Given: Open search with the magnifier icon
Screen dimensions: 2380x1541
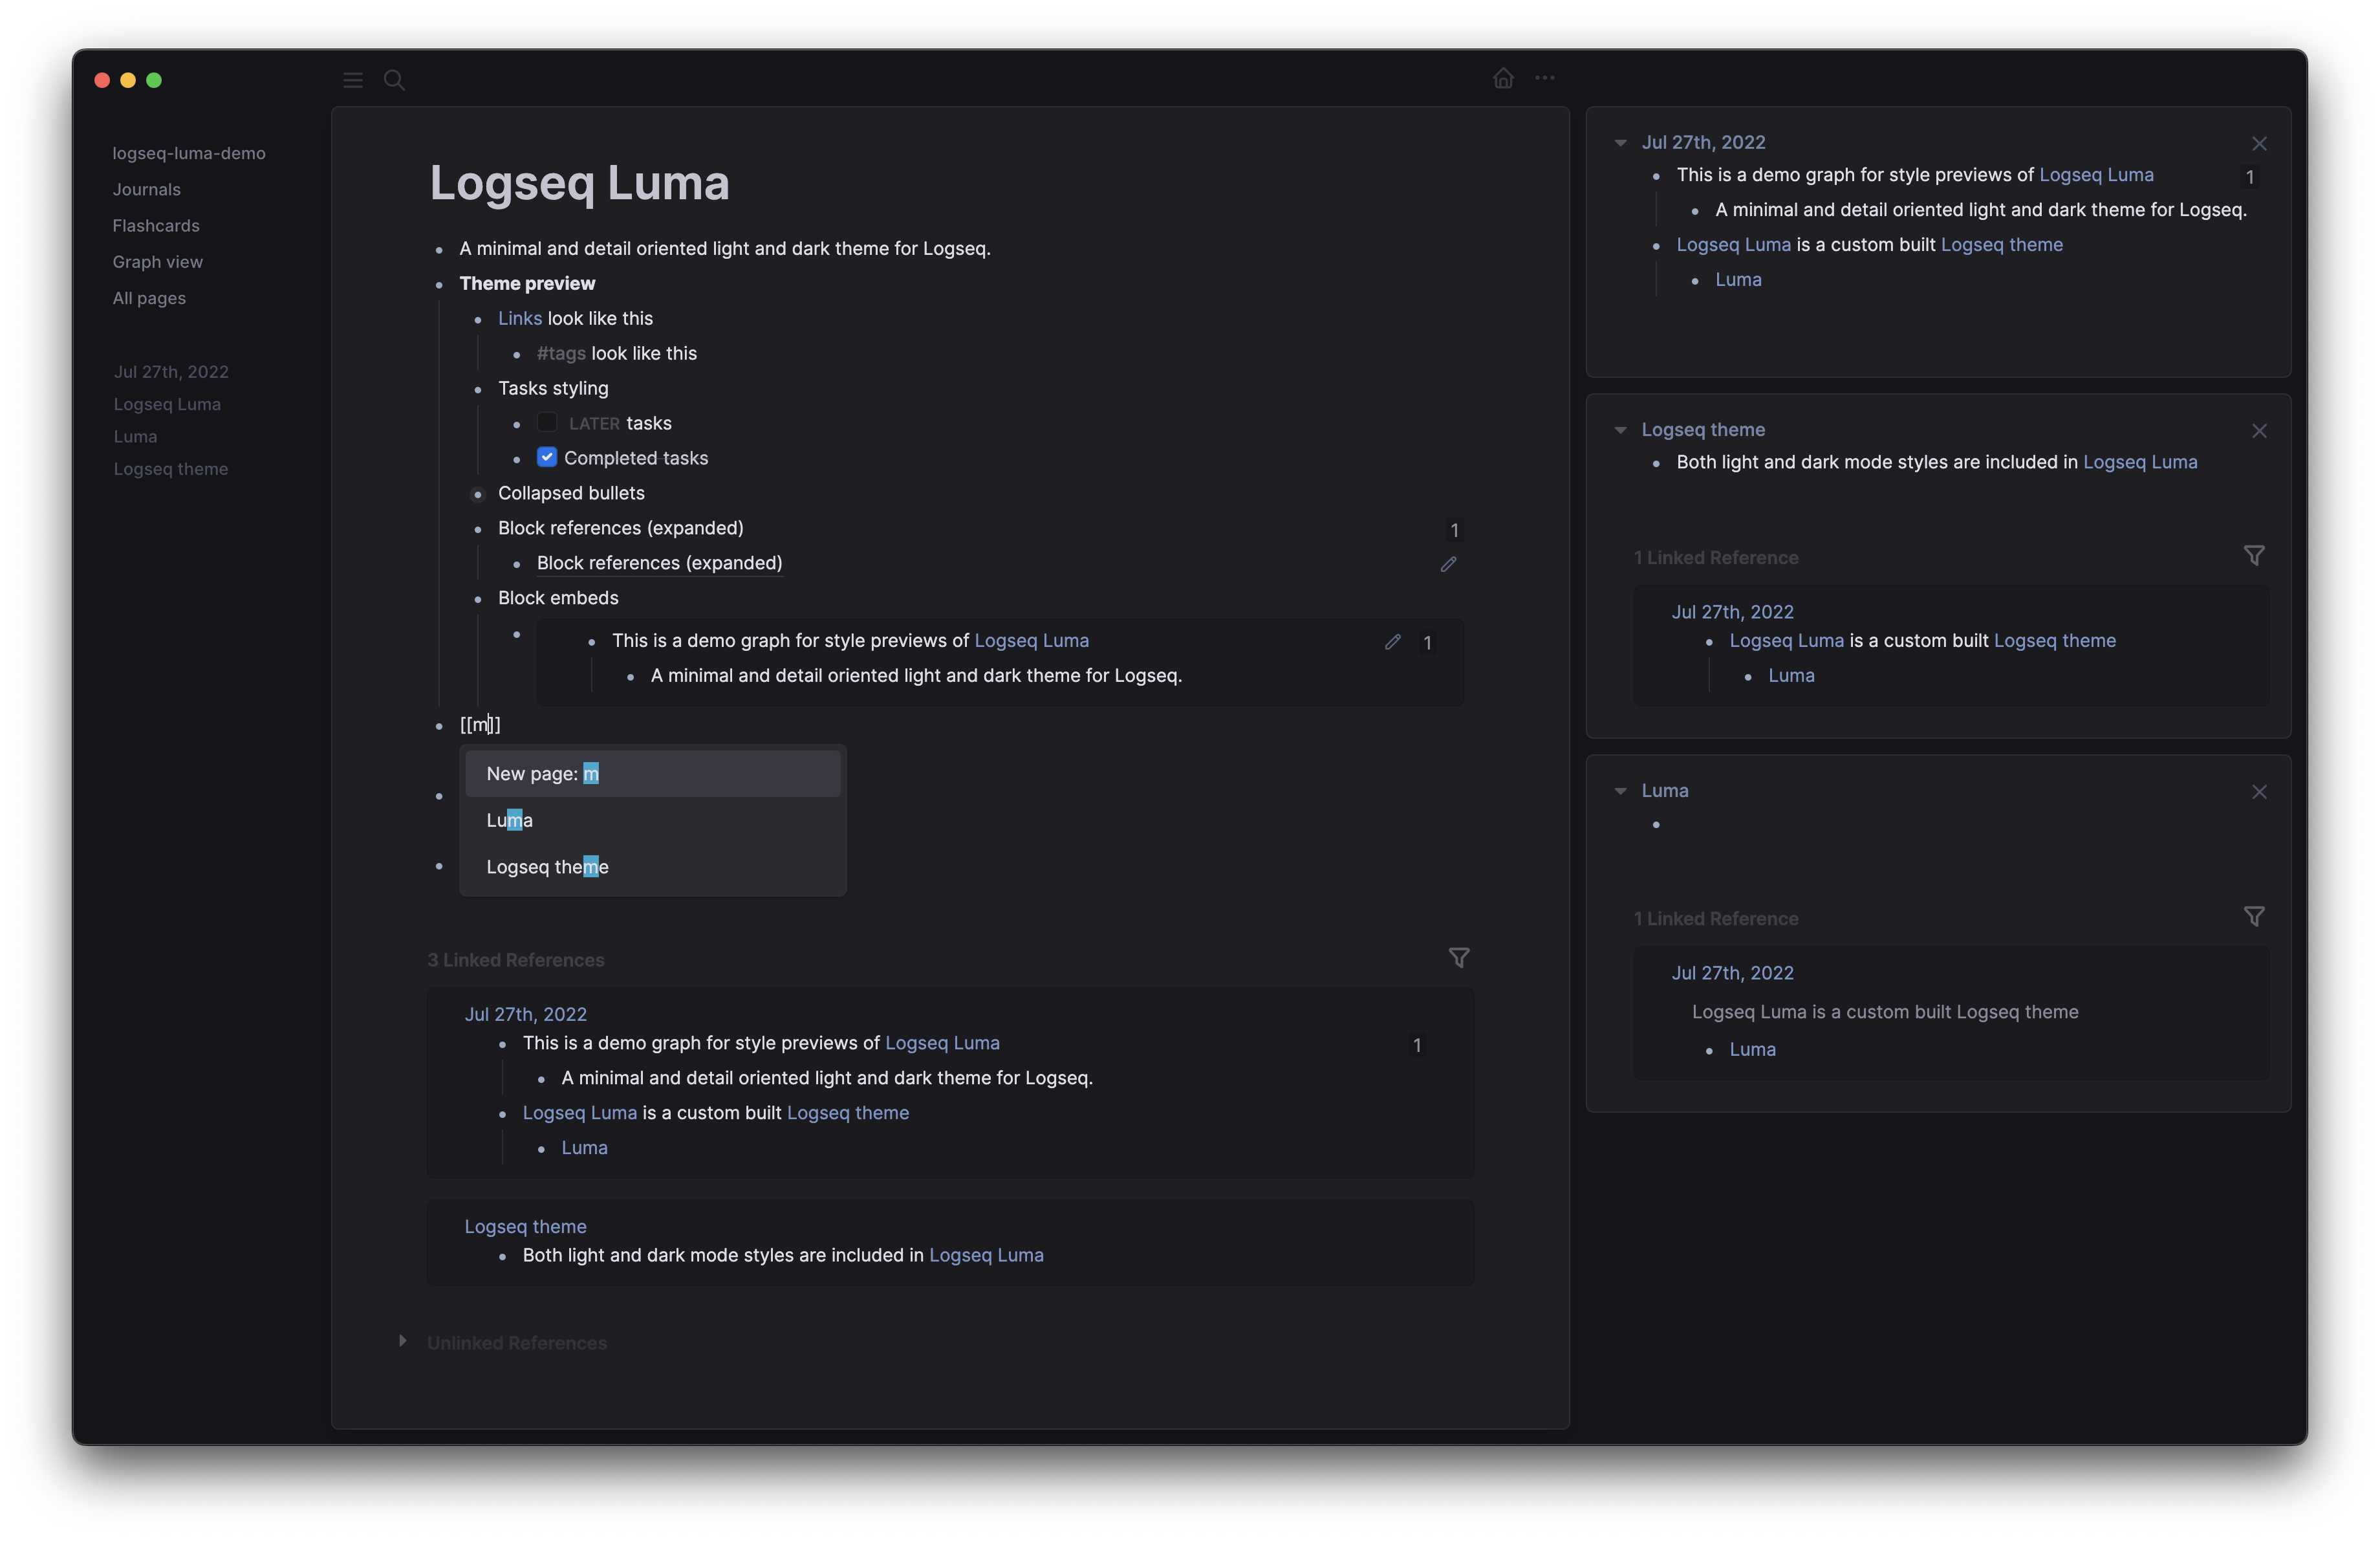Looking at the screenshot, I should [x=395, y=80].
